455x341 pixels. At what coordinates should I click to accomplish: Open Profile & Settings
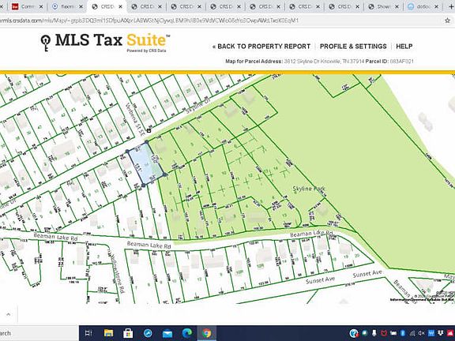(353, 47)
